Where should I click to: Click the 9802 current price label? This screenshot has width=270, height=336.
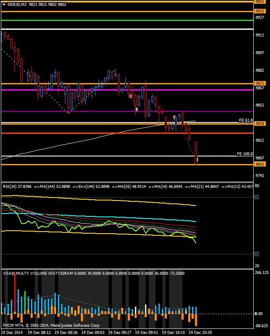coord(260,164)
